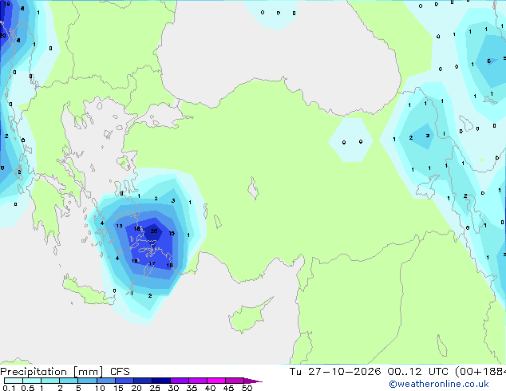Click the legend label '25'

pos(155,388)
